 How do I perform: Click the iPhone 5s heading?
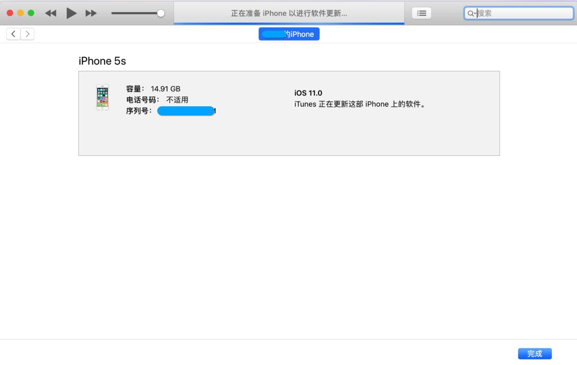click(102, 61)
